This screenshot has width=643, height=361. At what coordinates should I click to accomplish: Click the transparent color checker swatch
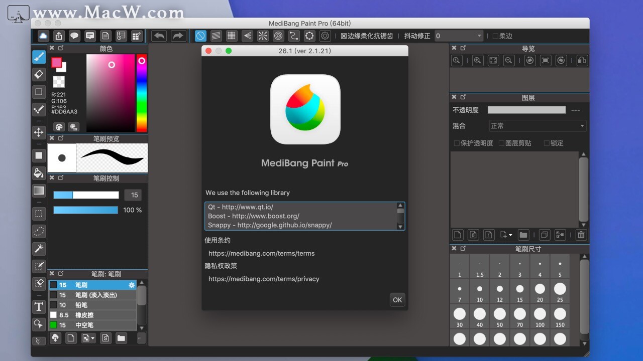[x=59, y=82]
